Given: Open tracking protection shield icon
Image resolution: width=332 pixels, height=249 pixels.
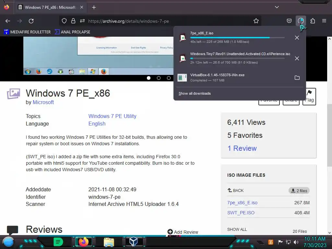Looking at the screenshot, I should click(x=64, y=21).
